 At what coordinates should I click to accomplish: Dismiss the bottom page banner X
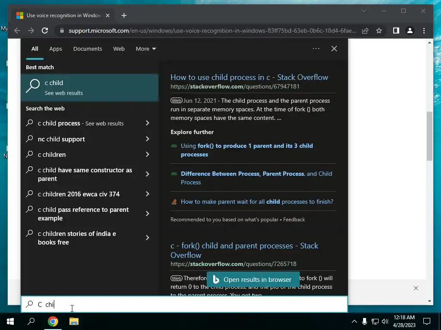(x=416, y=288)
